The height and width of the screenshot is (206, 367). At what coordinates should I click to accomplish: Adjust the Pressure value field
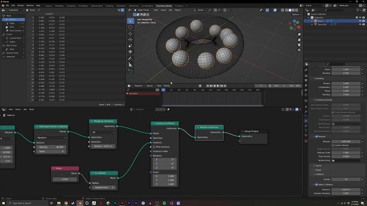click(346, 141)
